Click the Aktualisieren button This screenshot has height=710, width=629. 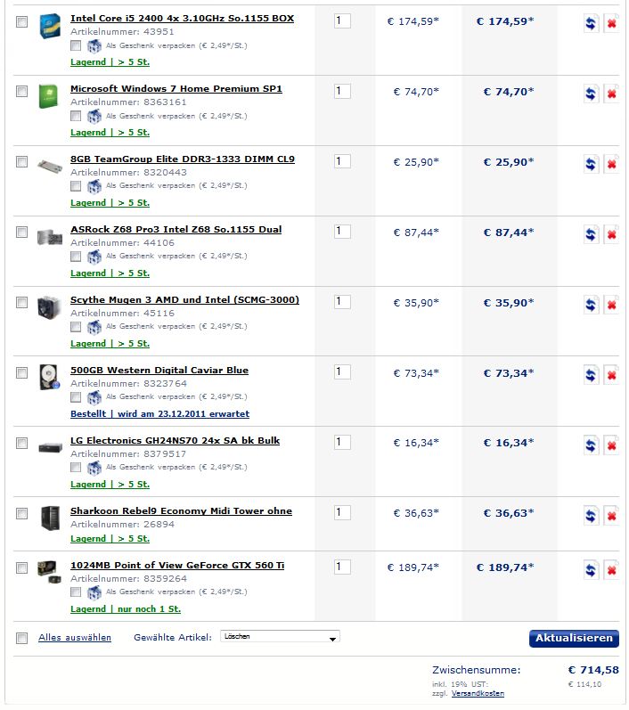point(574,638)
